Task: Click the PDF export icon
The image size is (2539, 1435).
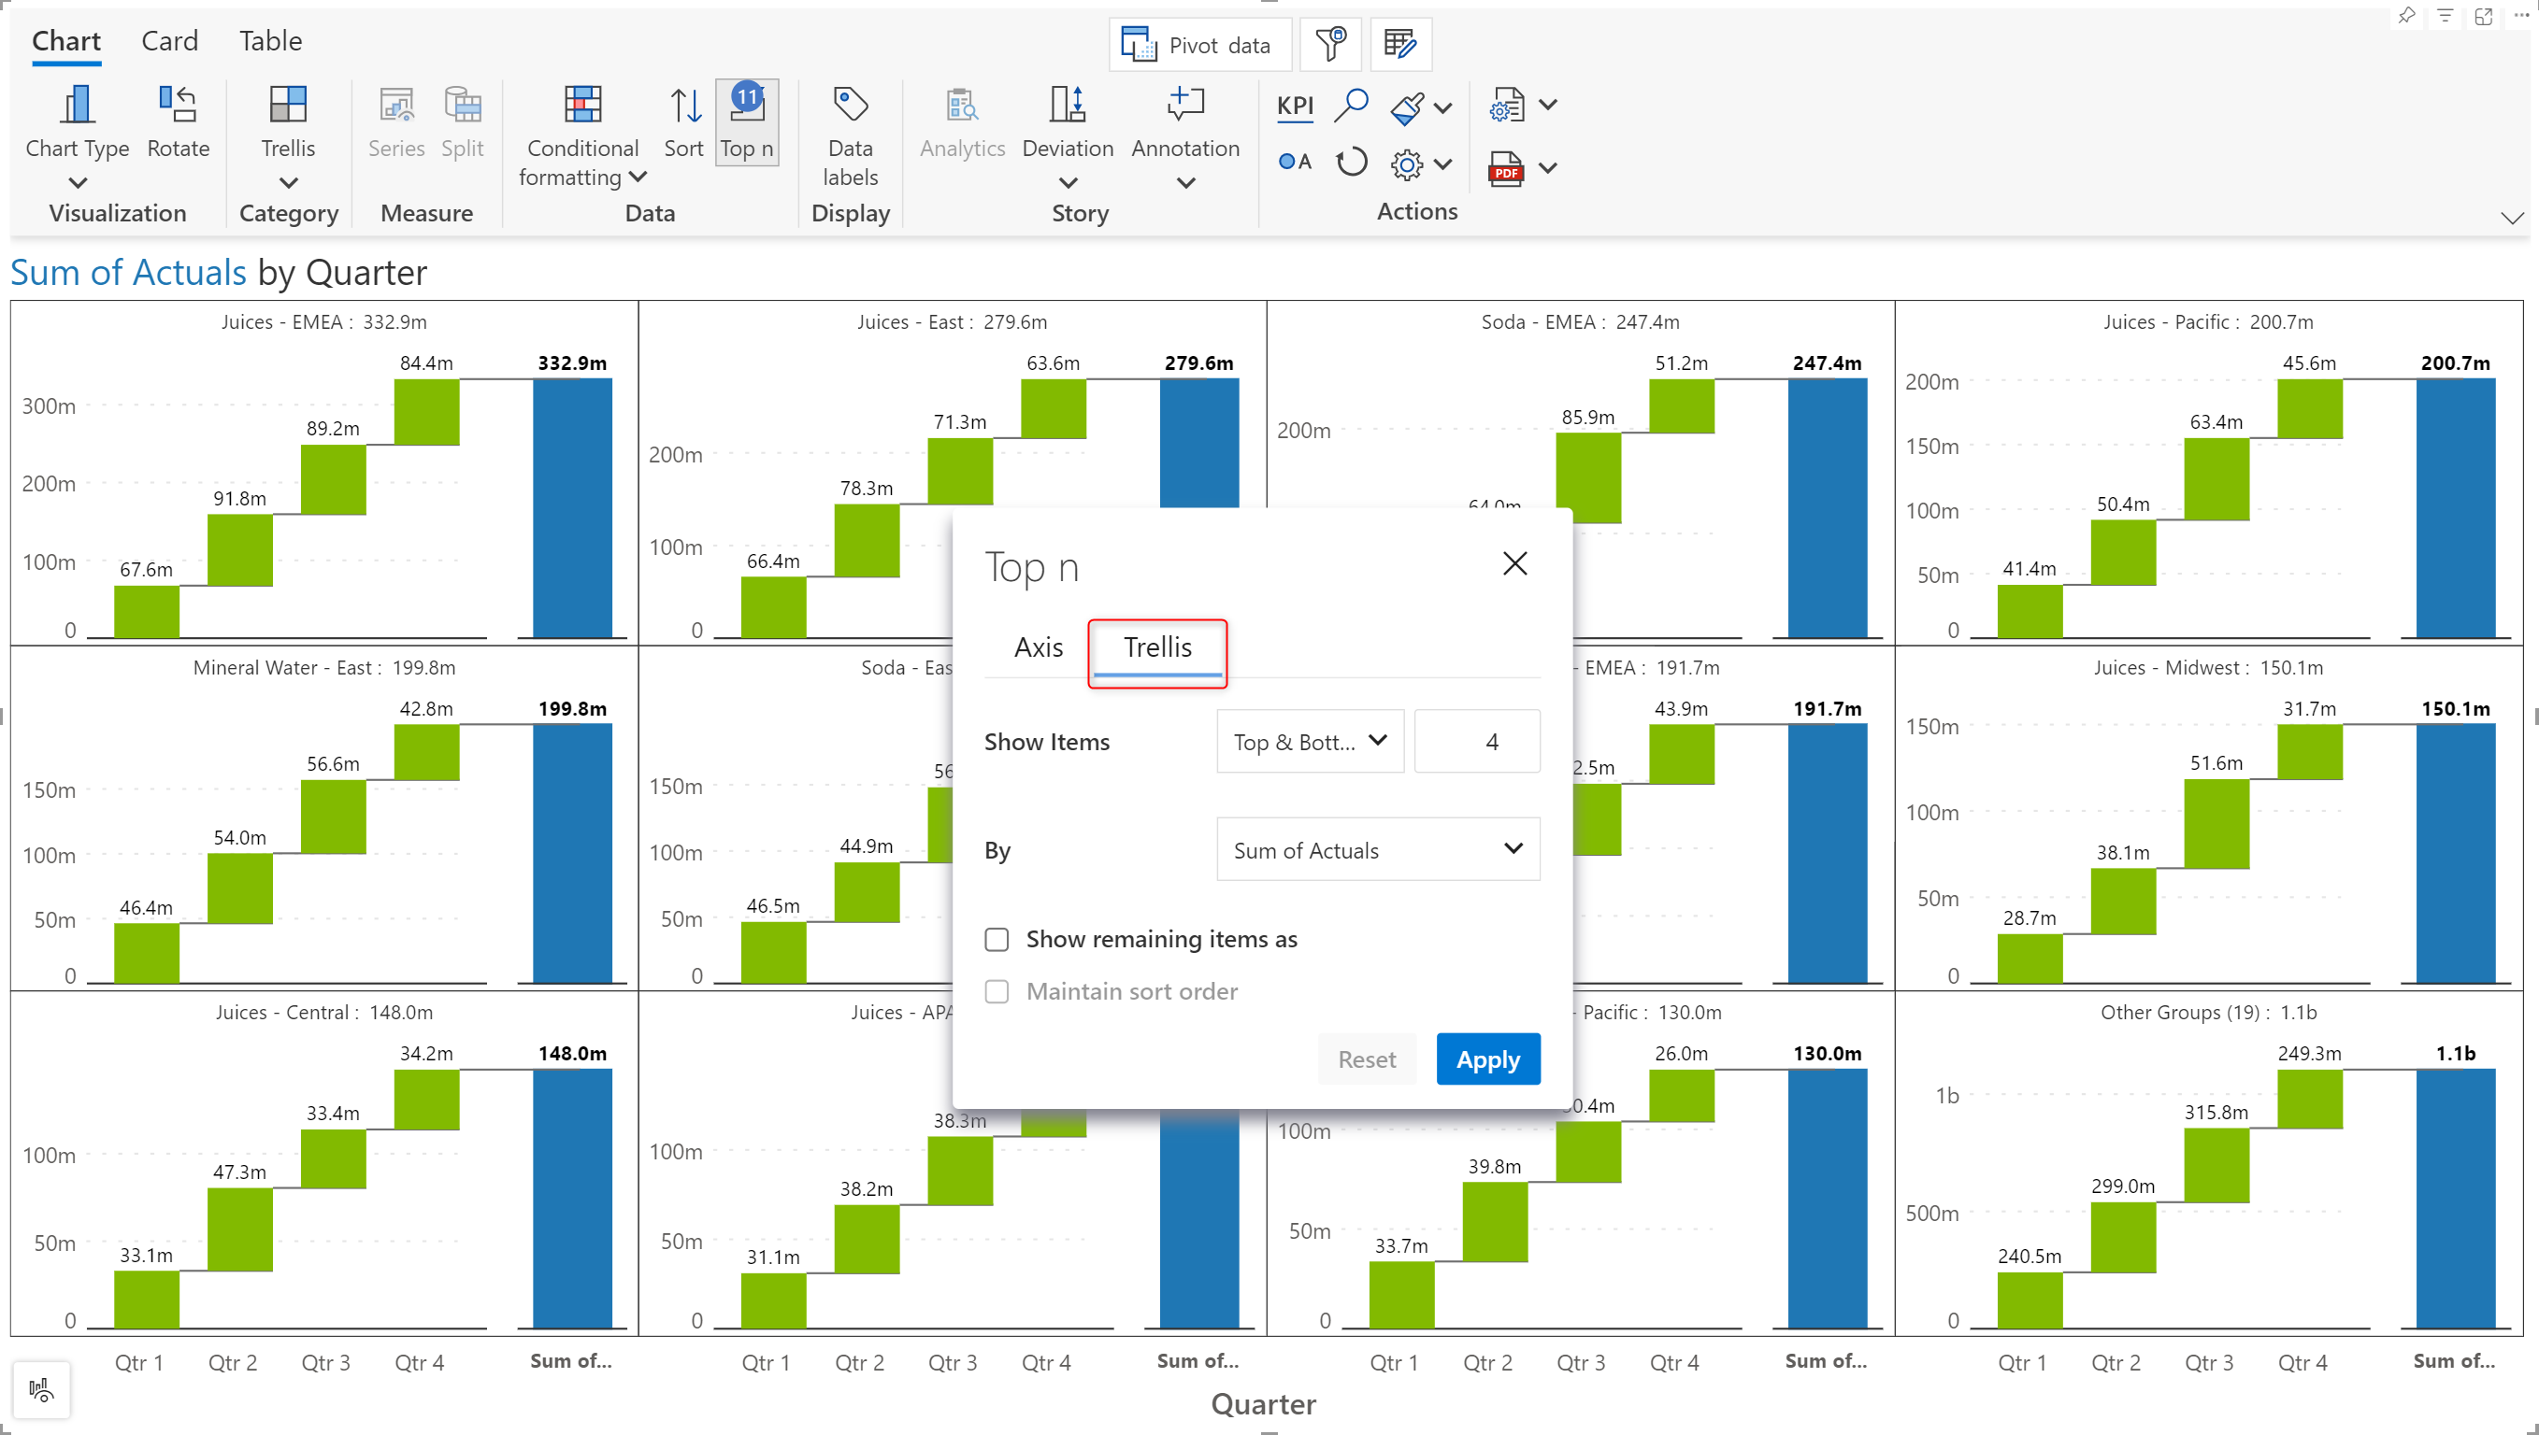Action: 1506,168
